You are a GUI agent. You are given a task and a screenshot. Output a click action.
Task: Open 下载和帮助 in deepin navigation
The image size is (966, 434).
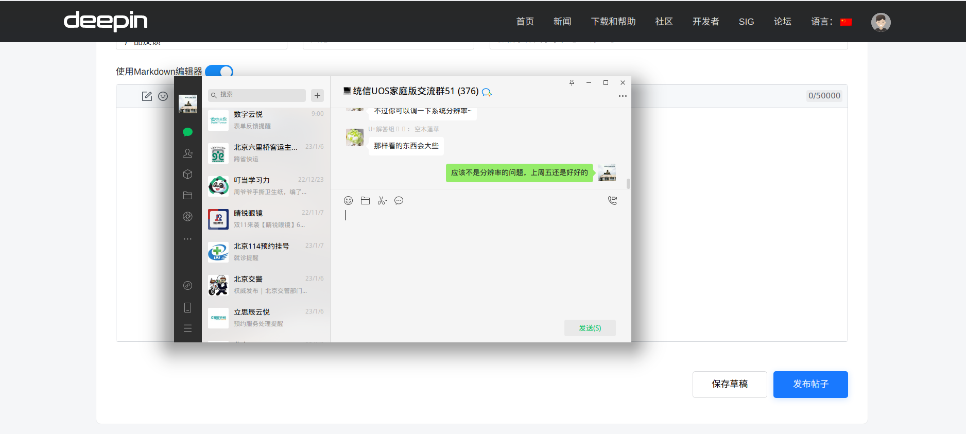click(613, 22)
